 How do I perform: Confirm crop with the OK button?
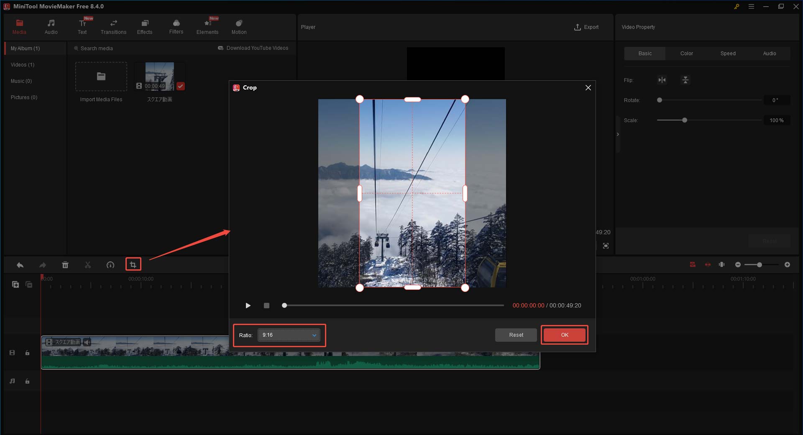(x=564, y=335)
